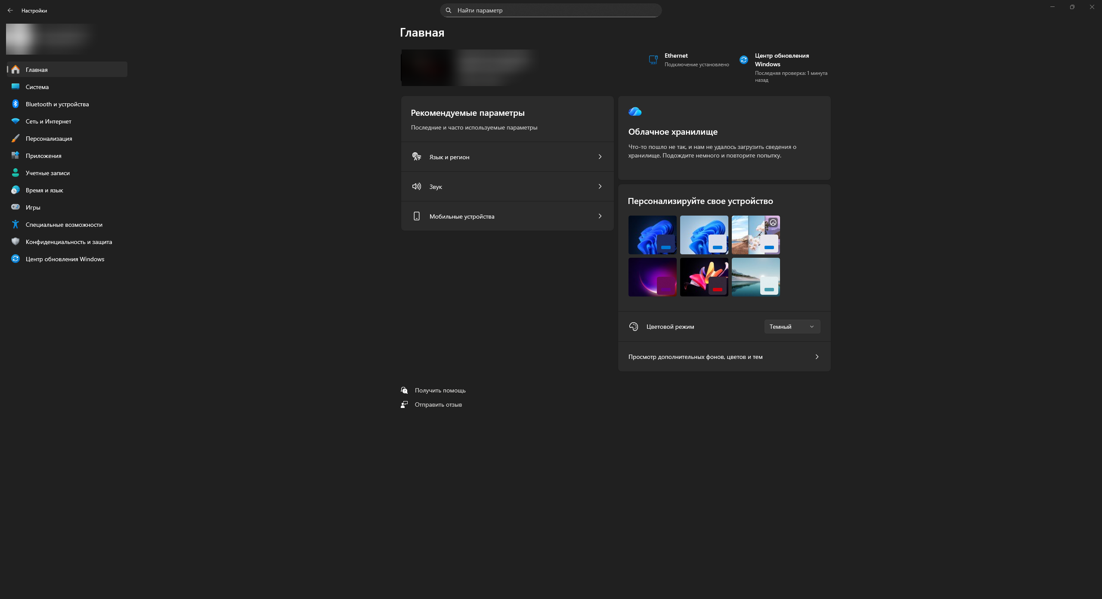Click the Отправить отзыв link
The width and height of the screenshot is (1102, 599).
pyautogui.click(x=438, y=404)
